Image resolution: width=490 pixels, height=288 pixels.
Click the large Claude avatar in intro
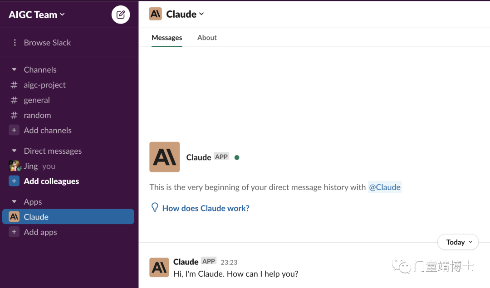[164, 157]
